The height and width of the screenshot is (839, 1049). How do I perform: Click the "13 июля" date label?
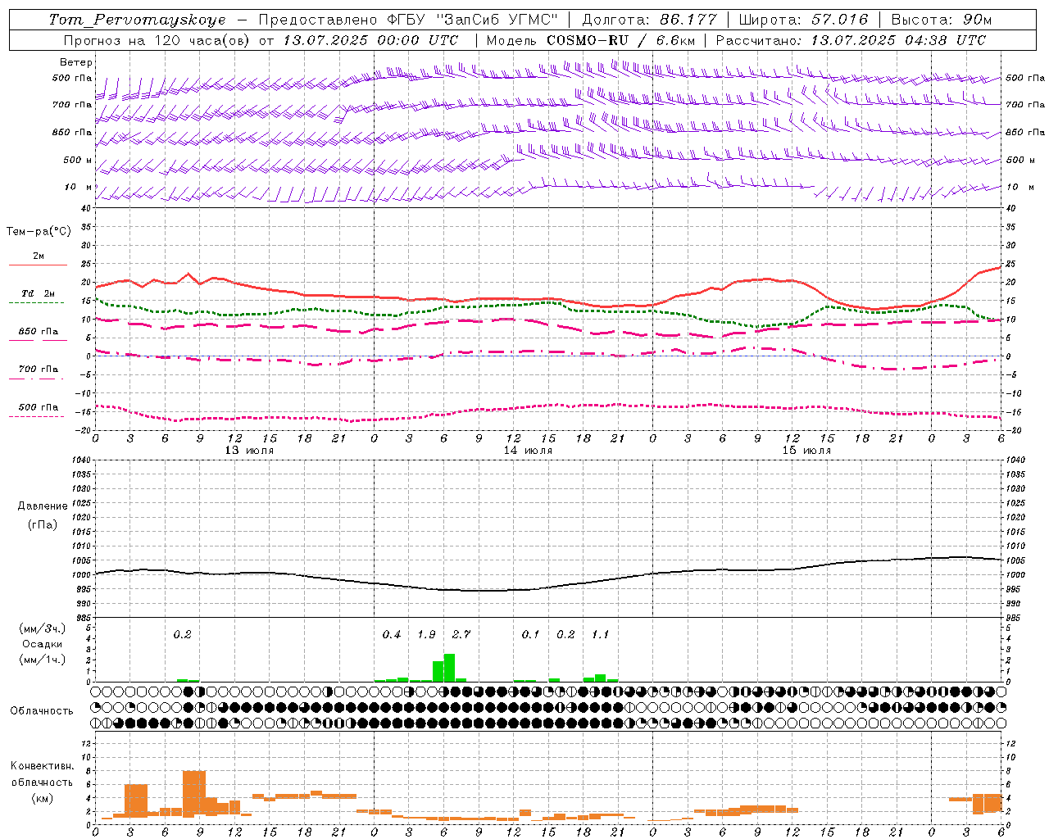[250, 451]
